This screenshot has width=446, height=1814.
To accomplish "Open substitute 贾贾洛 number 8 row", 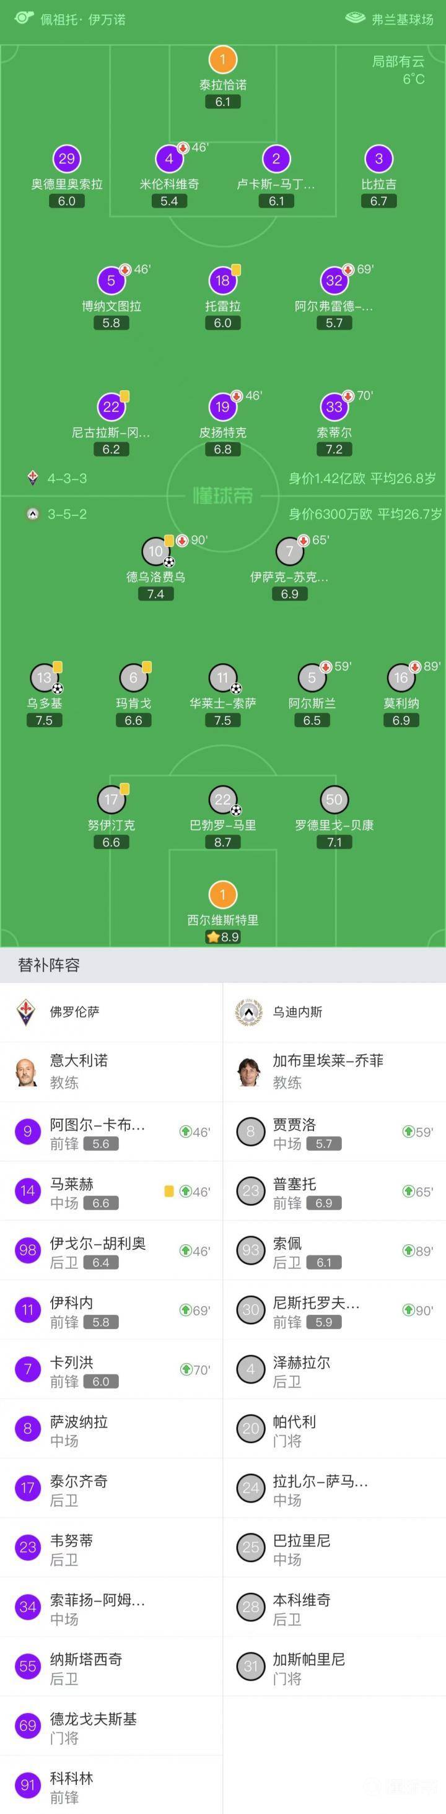I will (334, 1132).
